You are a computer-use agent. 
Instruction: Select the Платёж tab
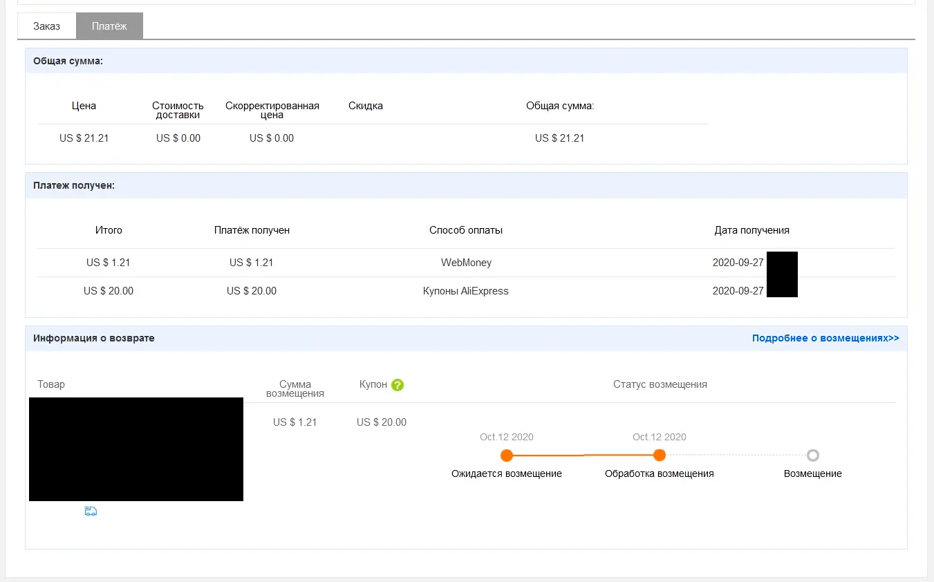click(110, 26)
